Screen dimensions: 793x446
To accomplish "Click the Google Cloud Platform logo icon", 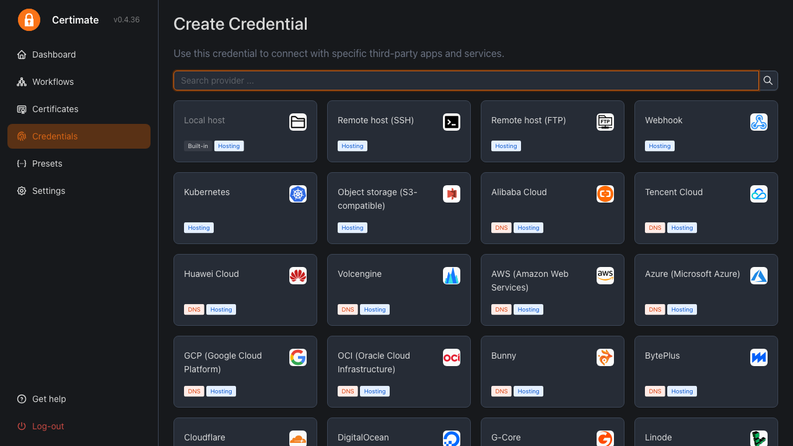I will pos(298,357).
